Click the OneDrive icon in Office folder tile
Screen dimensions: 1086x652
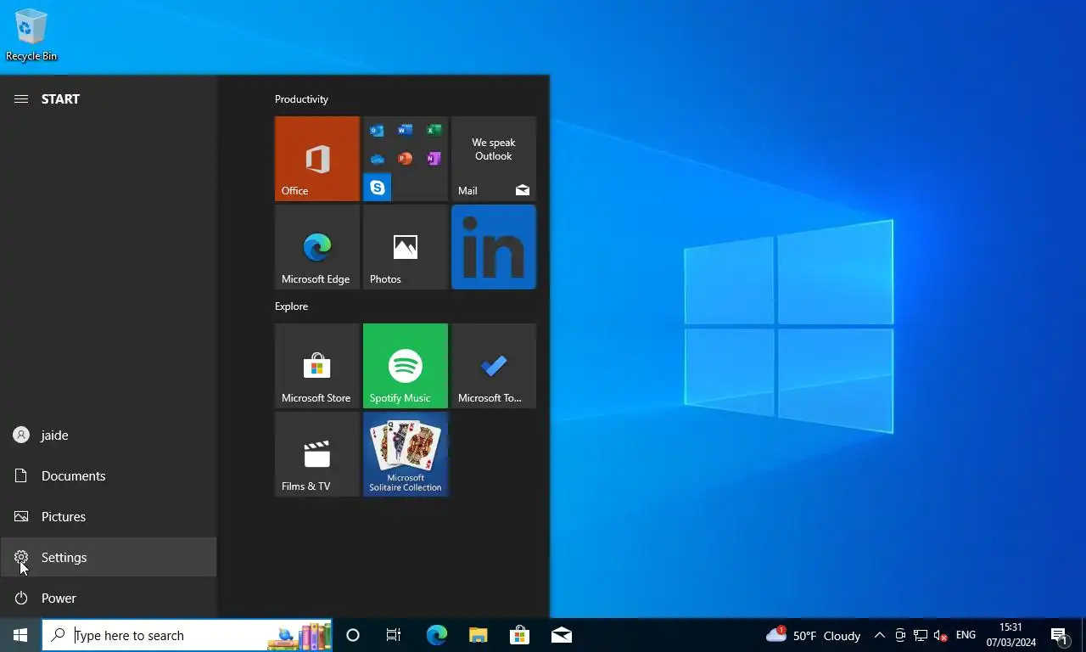(377, 159)
